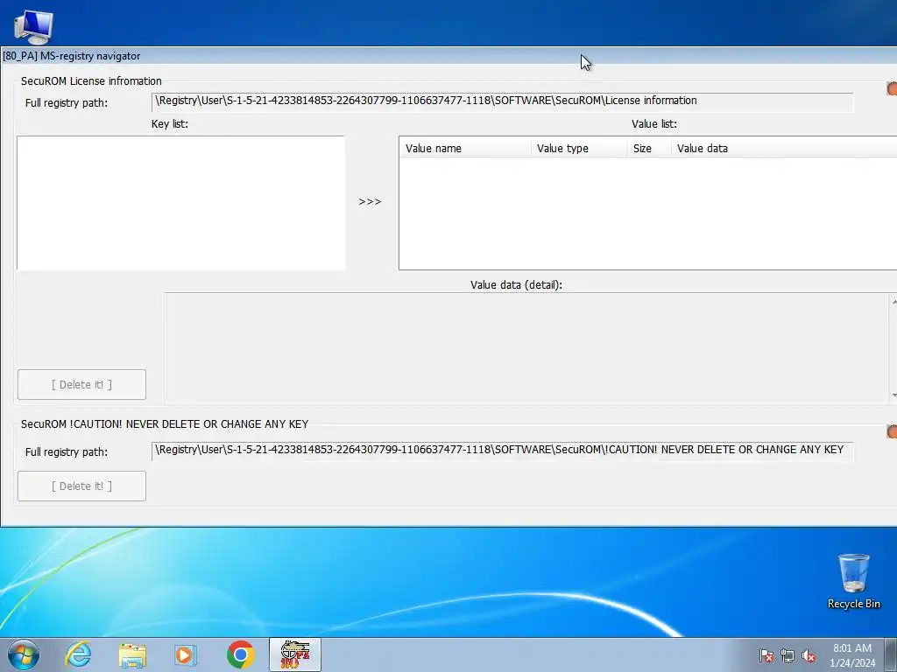Click the 'Key list:' label

169,124
